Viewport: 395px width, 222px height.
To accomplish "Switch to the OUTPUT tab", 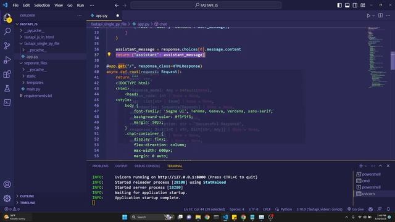I will (122, 166).
